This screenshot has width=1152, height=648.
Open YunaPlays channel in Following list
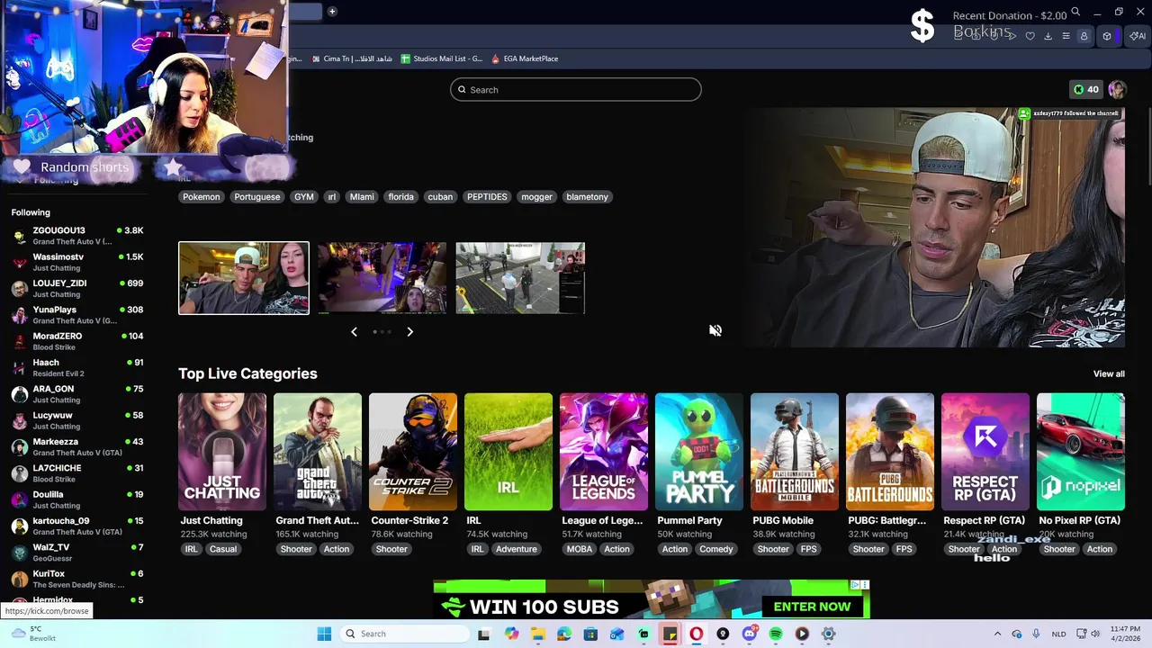[x=78, y=315]
